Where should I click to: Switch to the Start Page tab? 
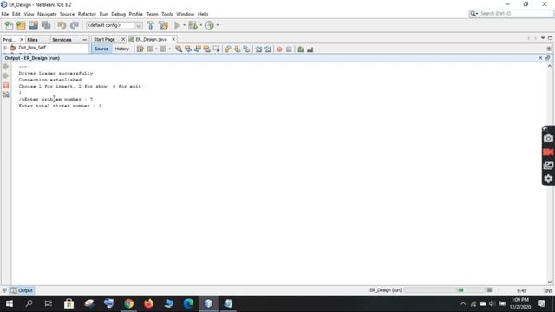pyautogui.click(x=104, y=39)
